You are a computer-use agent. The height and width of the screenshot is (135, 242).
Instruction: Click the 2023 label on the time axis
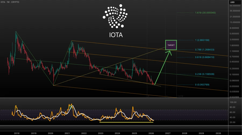tap(101, 133)
